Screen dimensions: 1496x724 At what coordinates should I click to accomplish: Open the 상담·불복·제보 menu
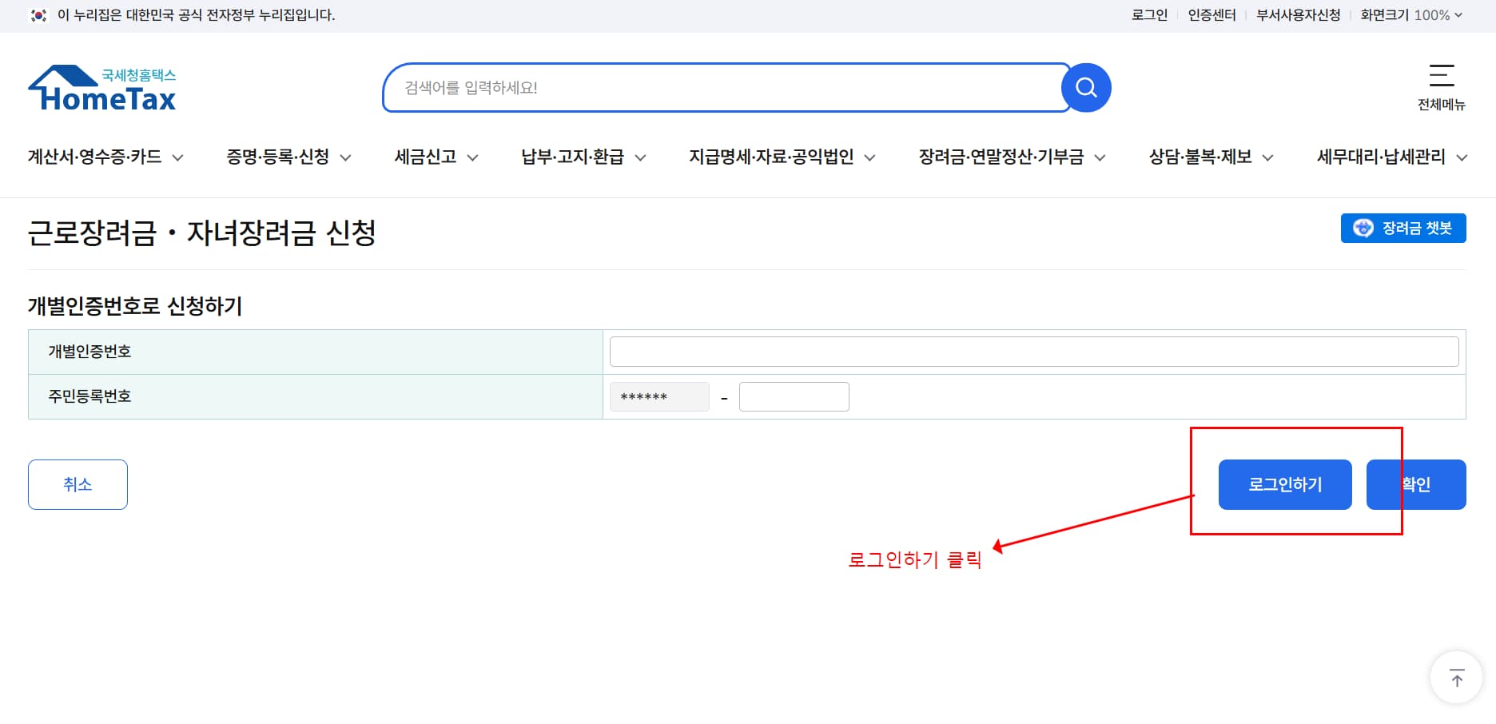coord(1201,157)
